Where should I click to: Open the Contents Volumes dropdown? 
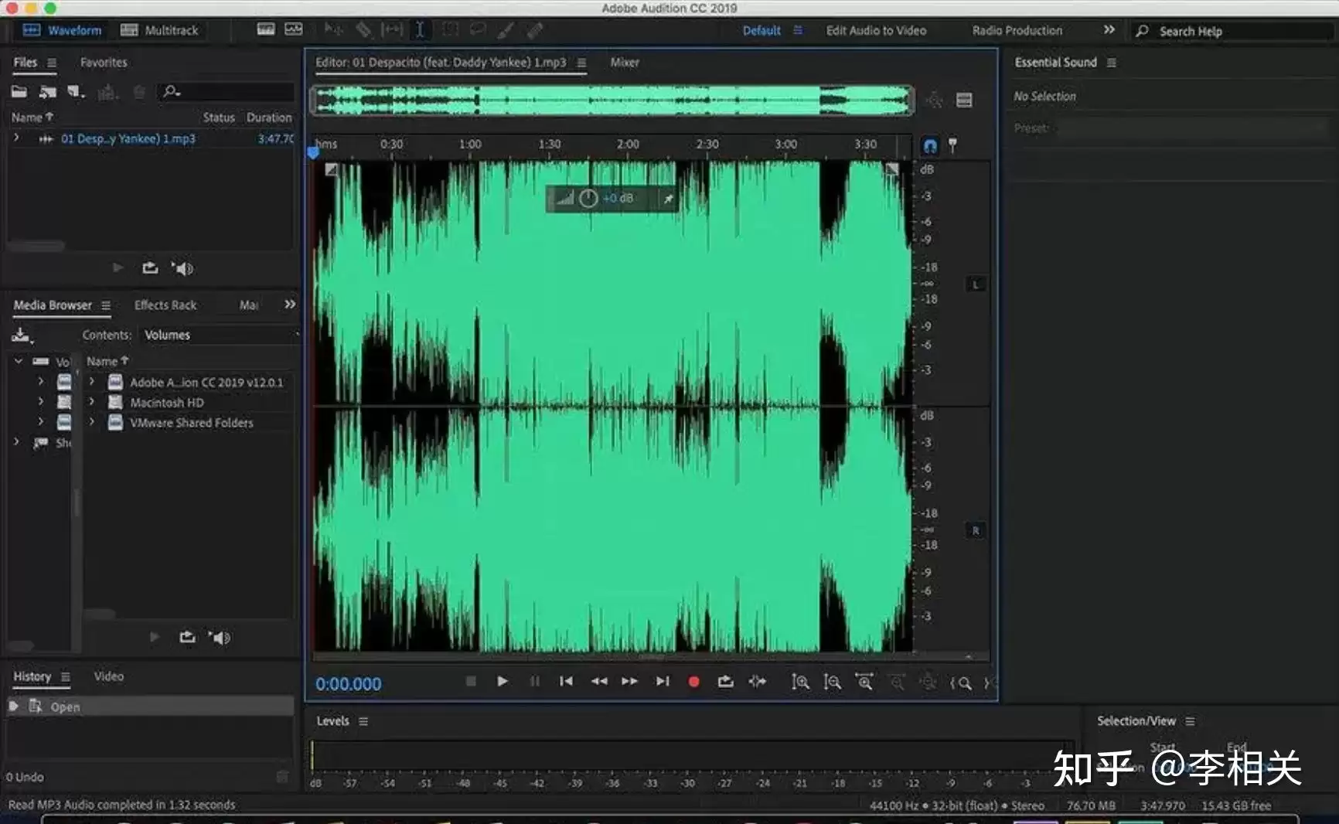pyautogui.click(x=221, y=335)
